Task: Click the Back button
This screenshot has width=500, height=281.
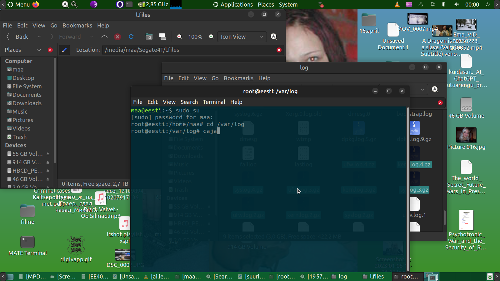Action: coord(18,37)
